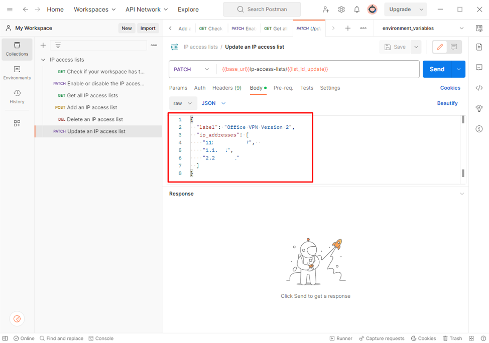Open Collections in the sidebar
489x343 pixels.
coord(17,49)
